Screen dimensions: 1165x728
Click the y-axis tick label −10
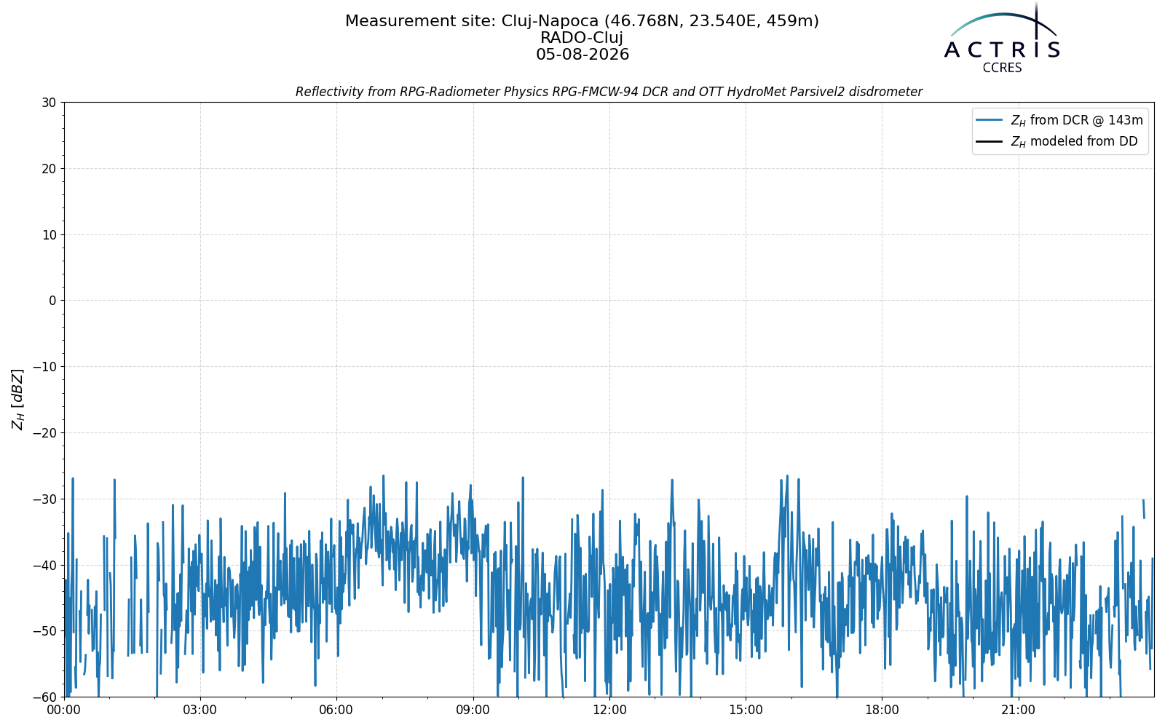coord(43,367)
